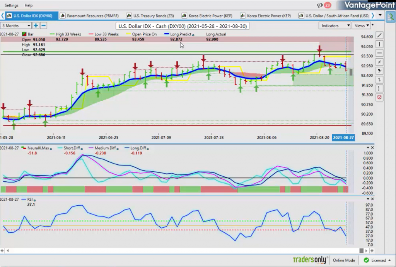Click the red delete drawings tool
396x267 pixels.
[x=379, y=97]
